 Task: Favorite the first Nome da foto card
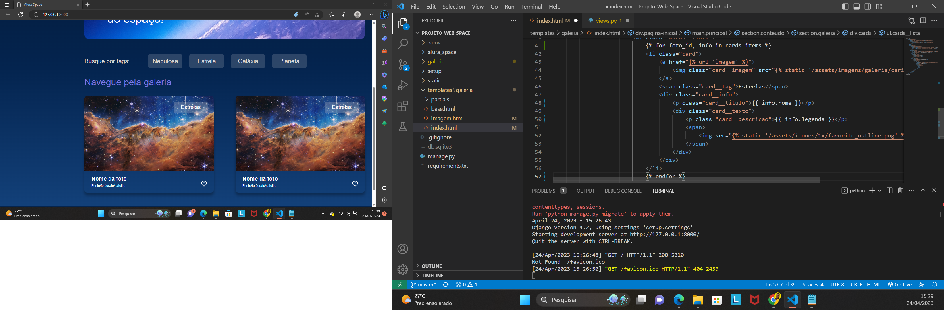pos(204,184)
